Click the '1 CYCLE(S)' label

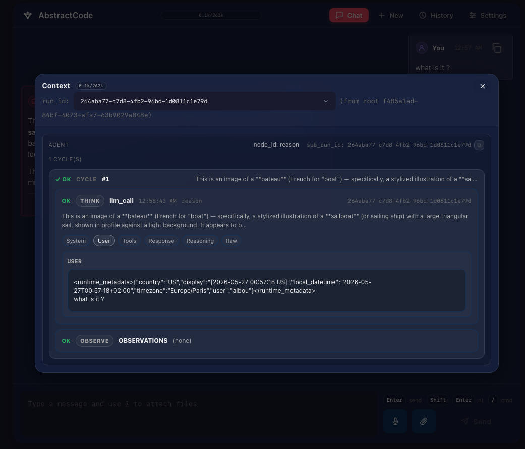click(65, 159)
